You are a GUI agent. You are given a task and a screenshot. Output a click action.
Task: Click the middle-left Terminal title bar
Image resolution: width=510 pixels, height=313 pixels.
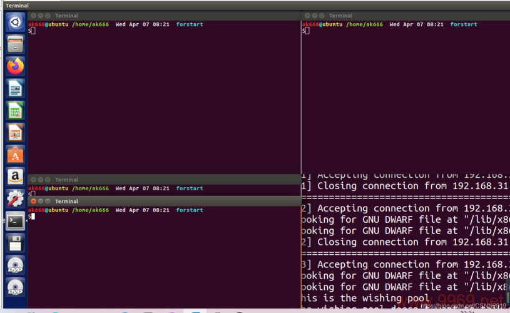164,180
